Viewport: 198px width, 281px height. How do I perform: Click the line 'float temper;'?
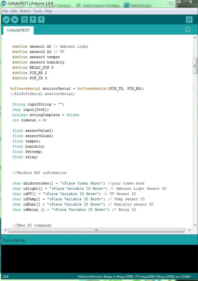[26, 141]
